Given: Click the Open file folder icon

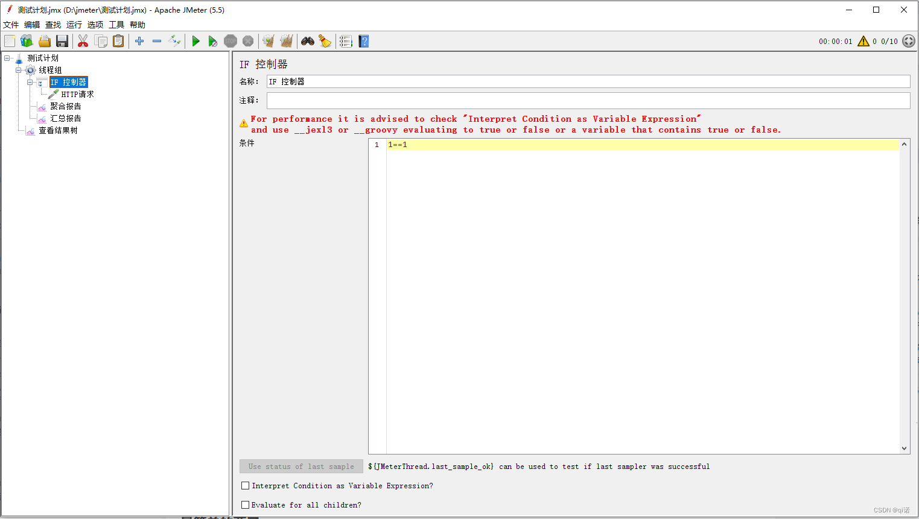Looking at the screenshot, I should [45, 41].
